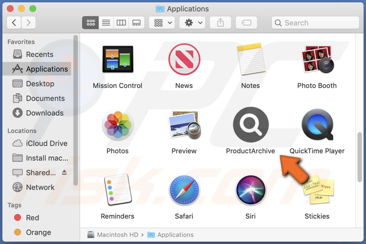Open the Mission Control app icon
This screenshot has width=366, height=244.
pyautogui.click(x=118, y=59)
